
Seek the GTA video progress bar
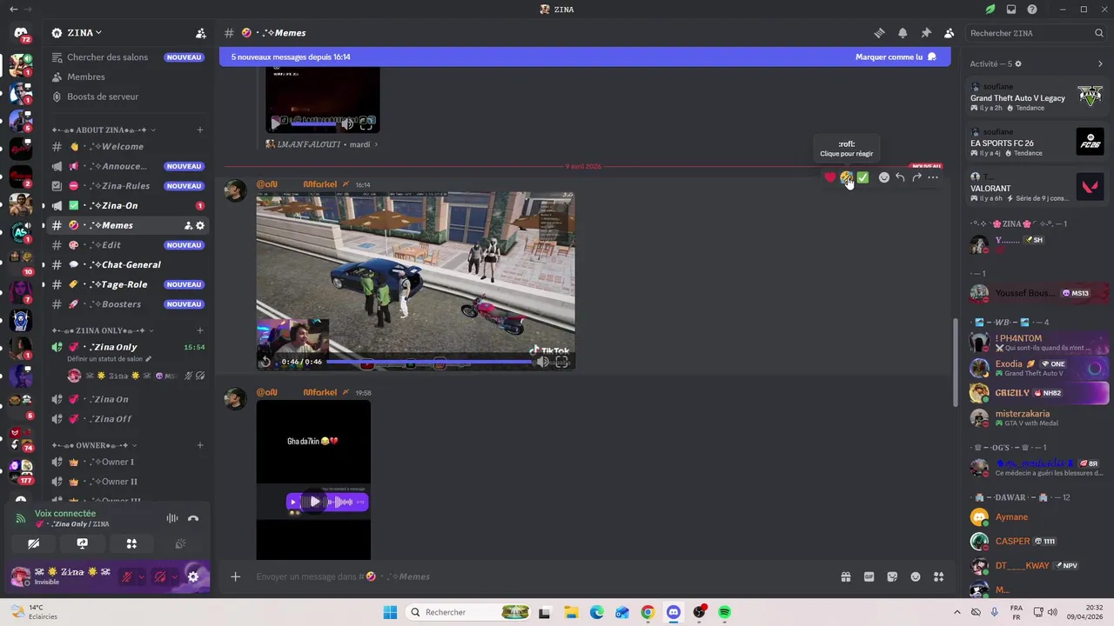click(430, 362)
